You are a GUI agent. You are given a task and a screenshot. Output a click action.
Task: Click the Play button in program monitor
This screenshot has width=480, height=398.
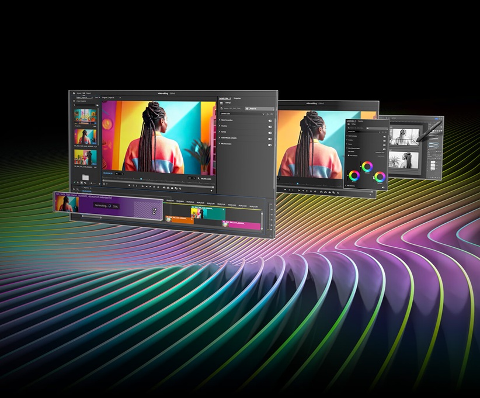(150, 186)
